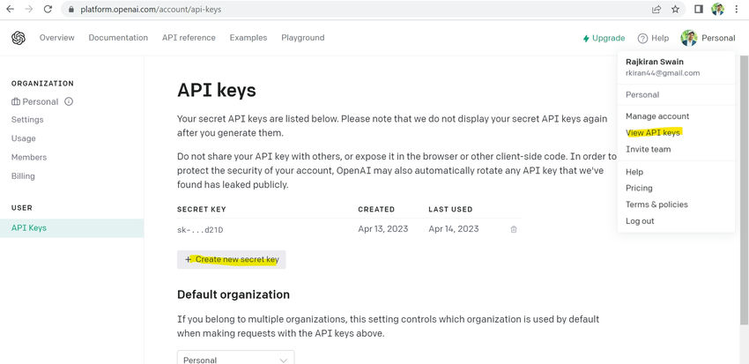Click Log out in account menu

(x=640, y=221)
